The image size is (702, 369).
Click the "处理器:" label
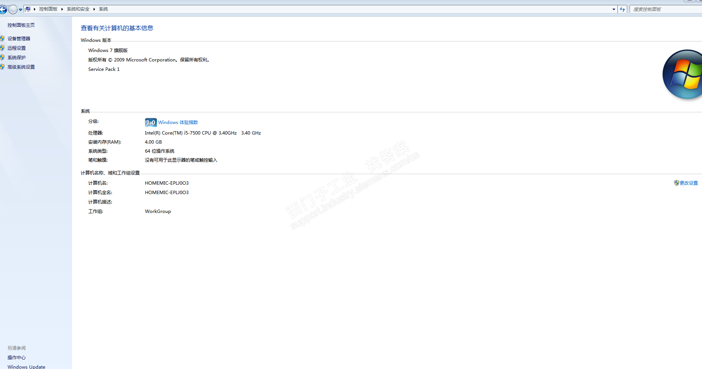click(95, 133)
